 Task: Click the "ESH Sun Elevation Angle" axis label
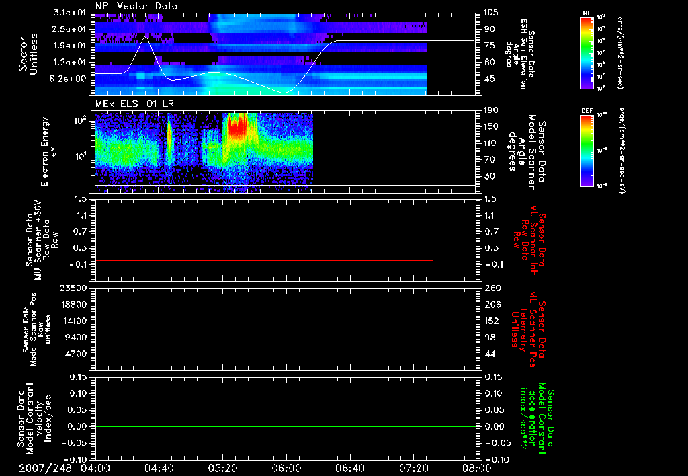click(520, 54)
